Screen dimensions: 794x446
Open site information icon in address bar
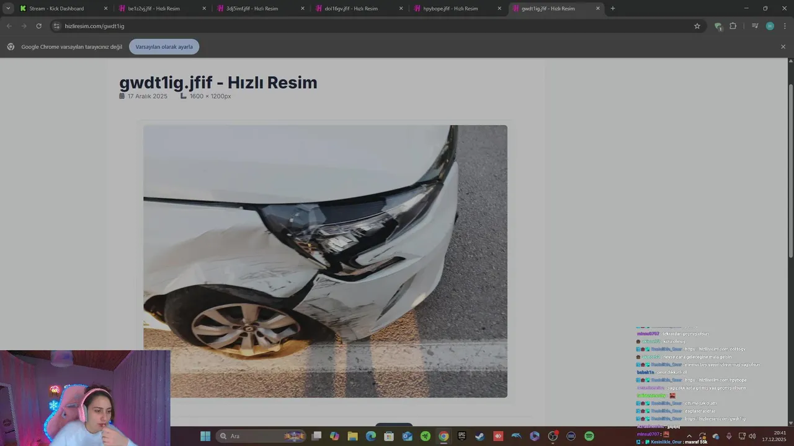click(56, 26)
